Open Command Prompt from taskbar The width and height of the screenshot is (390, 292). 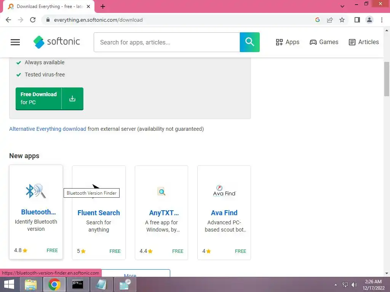pos(78,284)
